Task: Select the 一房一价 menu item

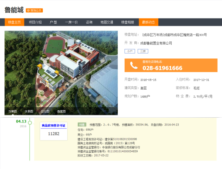Action: (x=71, y=22)
